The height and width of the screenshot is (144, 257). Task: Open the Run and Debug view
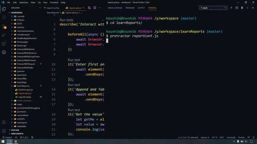[x=4, y=35]
